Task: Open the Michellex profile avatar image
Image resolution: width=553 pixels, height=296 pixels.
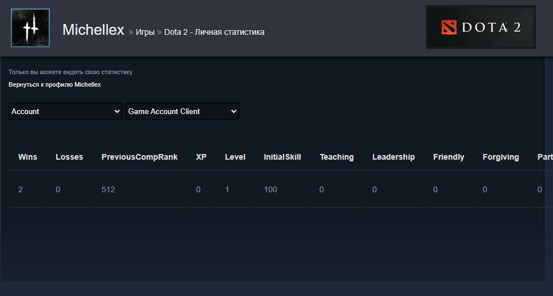Action: 30,28
